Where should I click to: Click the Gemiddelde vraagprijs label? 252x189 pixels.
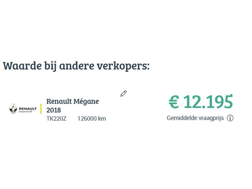click(x=195, y=118)
